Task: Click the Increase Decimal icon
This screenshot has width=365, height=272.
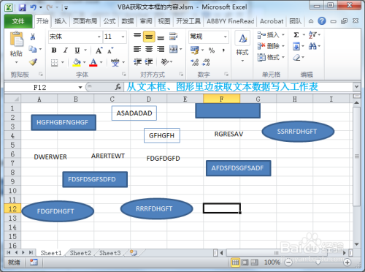Action: click(x=195, y=62)
